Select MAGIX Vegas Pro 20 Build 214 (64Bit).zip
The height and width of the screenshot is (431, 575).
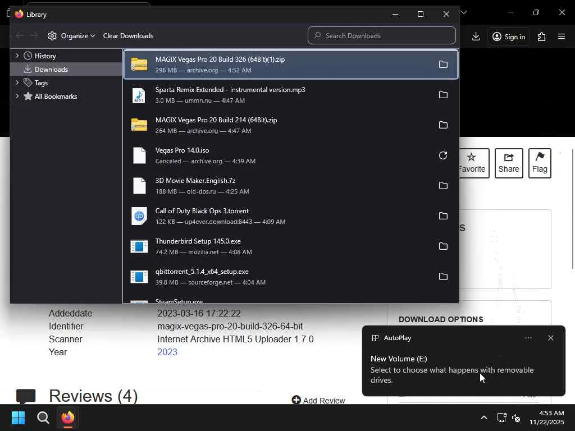pyautogui.click(x=291, y=125)
